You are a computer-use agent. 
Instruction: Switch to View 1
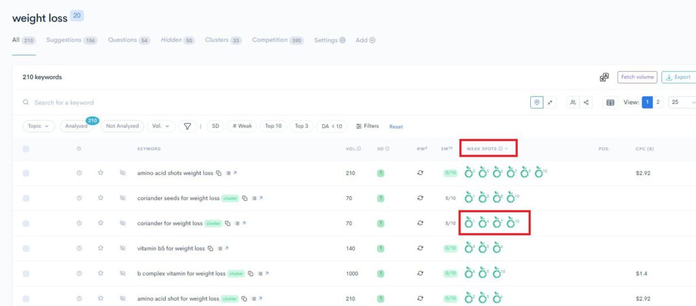[647, 102]
